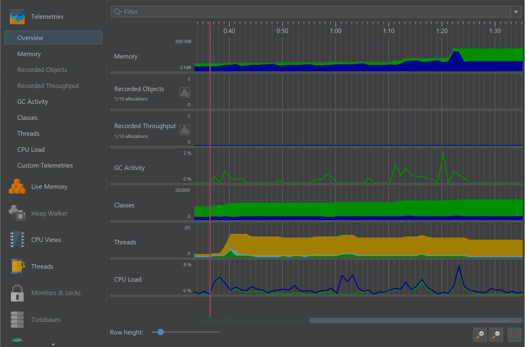Expand the filter search mode magnifier menu
Viewport: 525px width, 347px height.
(x=118, y=12)
